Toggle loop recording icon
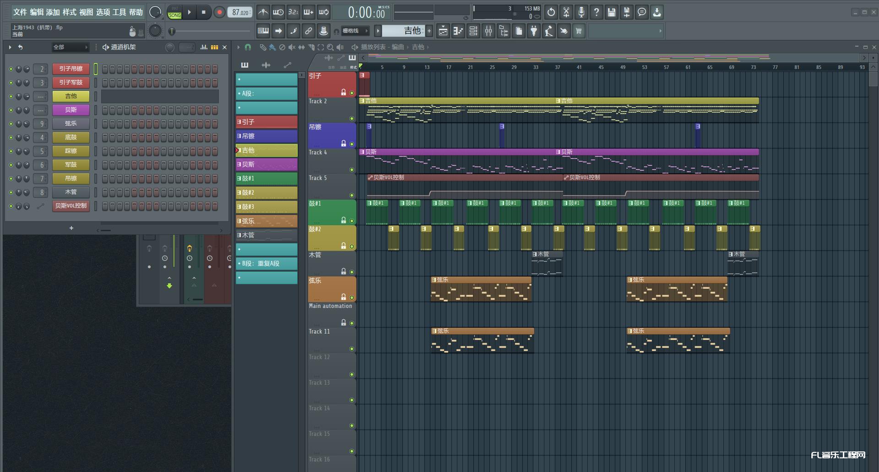The image size is (879, 472). pyautogui.click(x=324, y=12)
